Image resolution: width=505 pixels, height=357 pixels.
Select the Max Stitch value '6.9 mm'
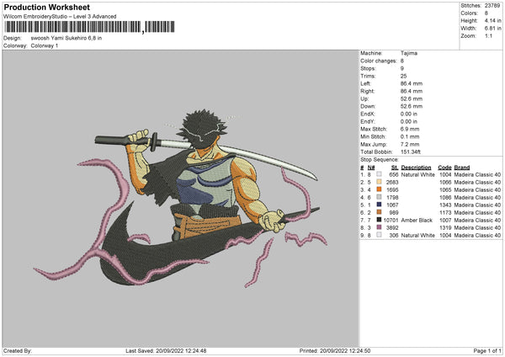[410, 129]
